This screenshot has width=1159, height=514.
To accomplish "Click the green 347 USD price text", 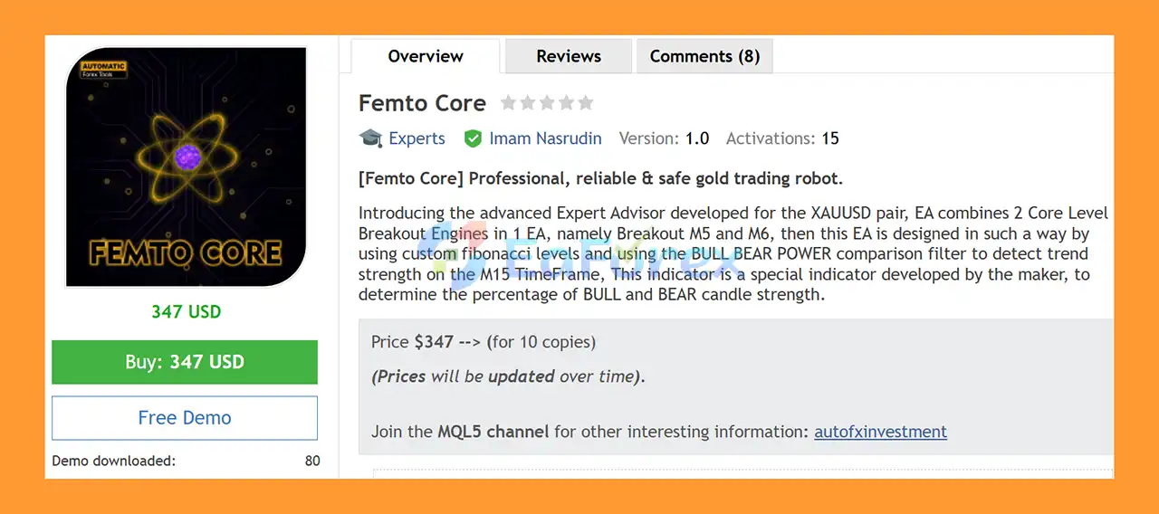I will [186, 312].
